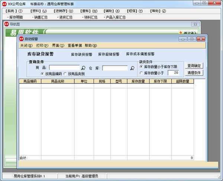Open the 库存明细 shortcut
Viewport: 223px width, 181px height.
point(15,17)
